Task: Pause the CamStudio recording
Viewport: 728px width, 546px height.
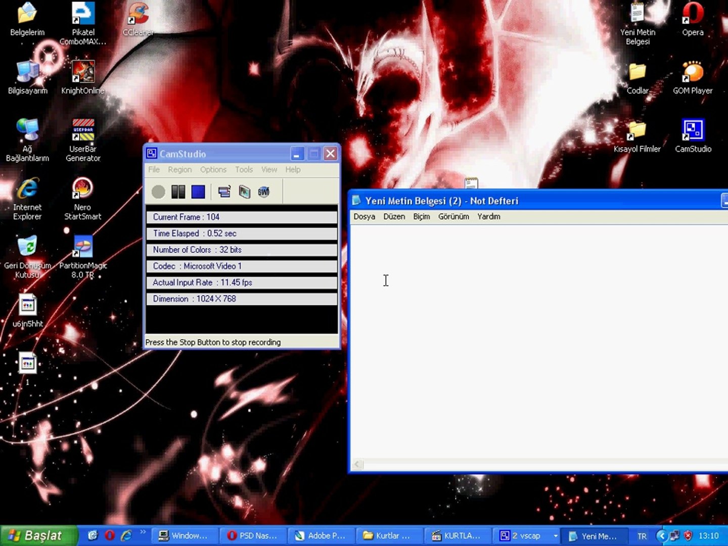Action: click(x=178, y=192)
